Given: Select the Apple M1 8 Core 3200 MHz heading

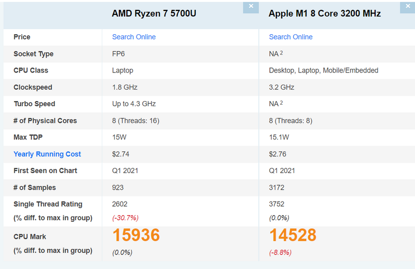Looking at the screenshot, I should point(325,13).
